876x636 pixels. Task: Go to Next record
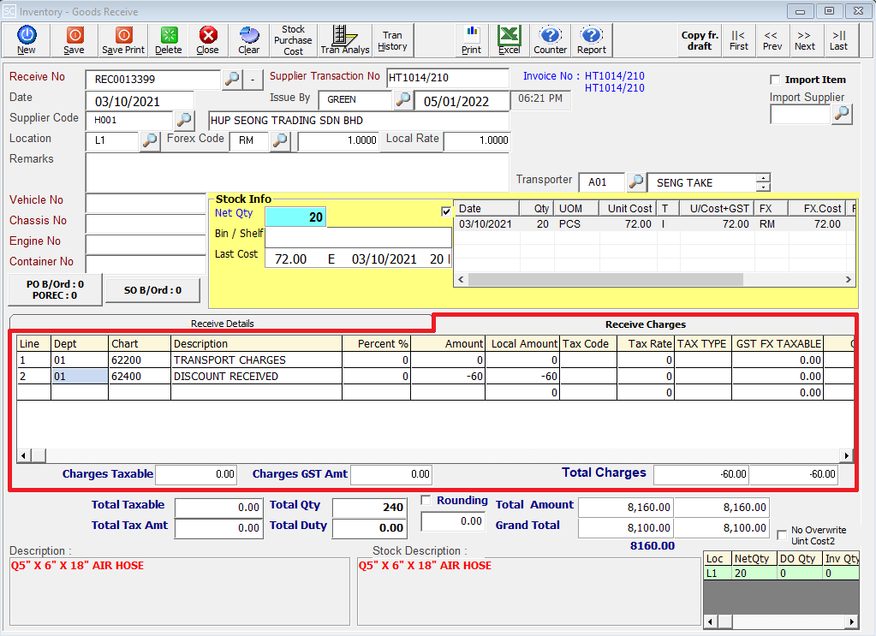click(x=805, y=40)
